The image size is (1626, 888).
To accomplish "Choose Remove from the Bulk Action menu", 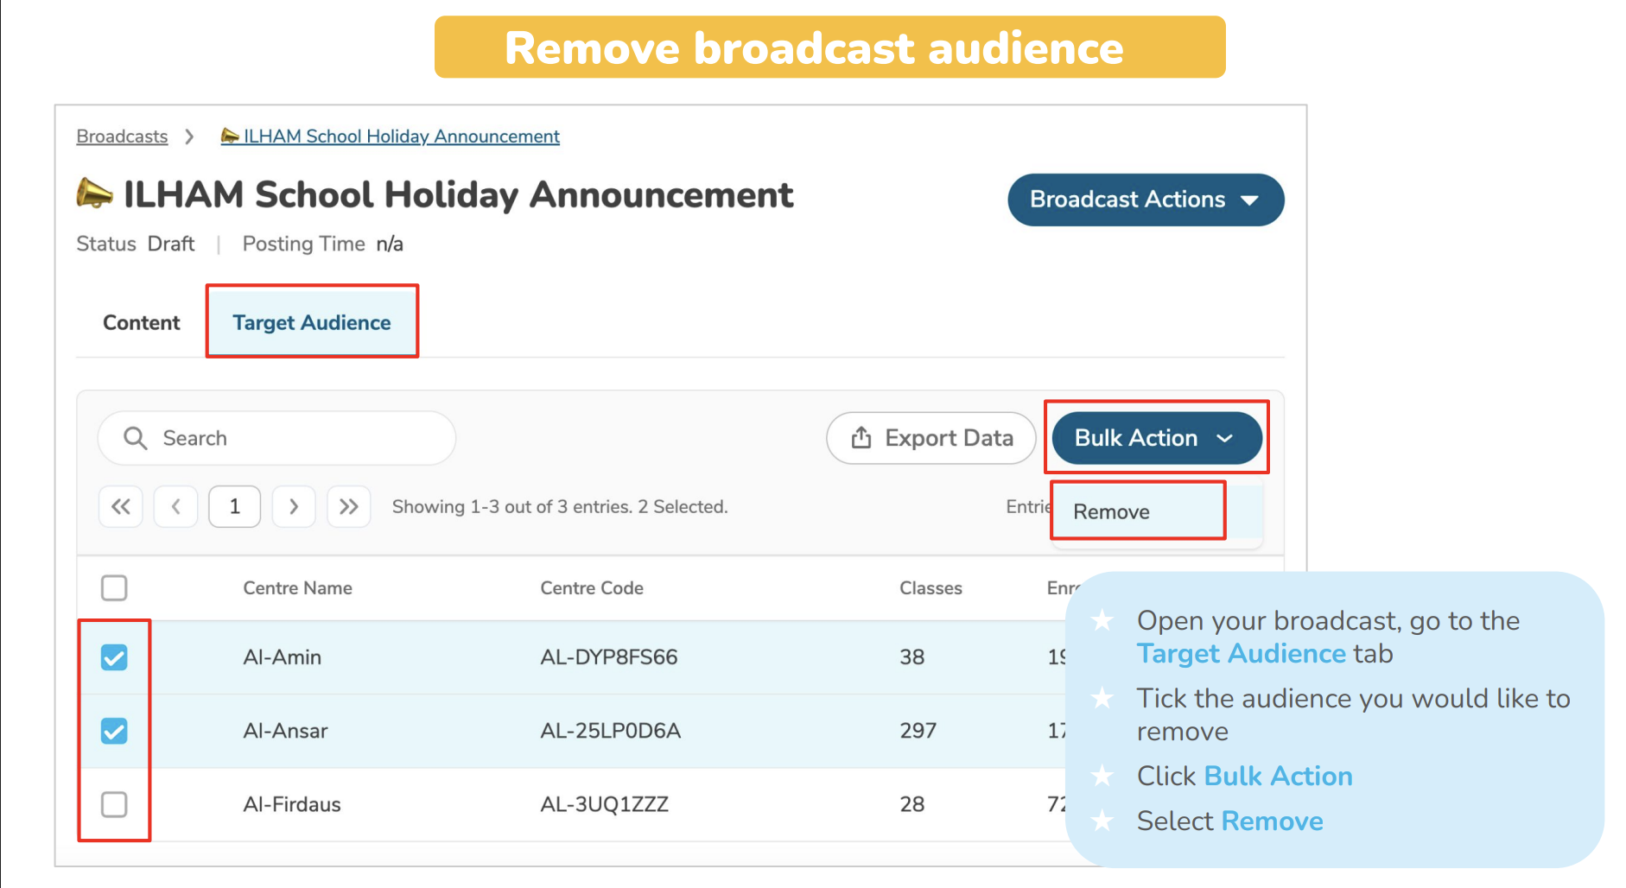I will [x=1112, y=511].
